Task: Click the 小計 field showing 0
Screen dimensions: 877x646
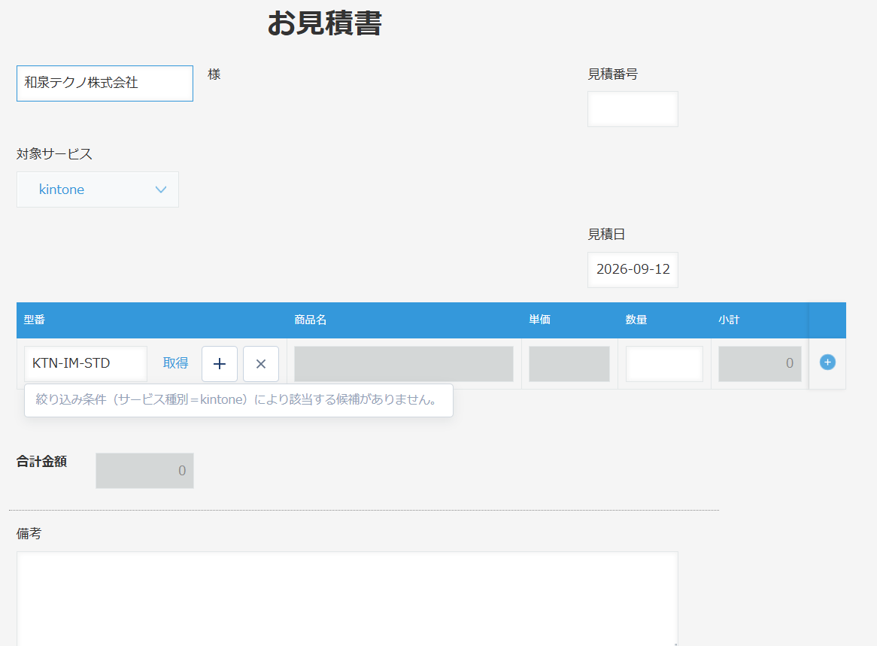Action: coord(760,363)
